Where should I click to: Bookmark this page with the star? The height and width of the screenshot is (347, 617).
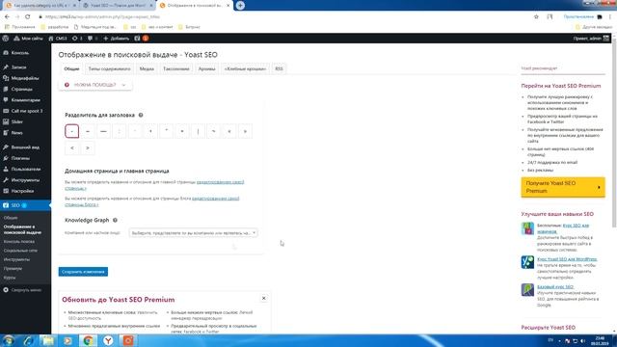[536, 16]
